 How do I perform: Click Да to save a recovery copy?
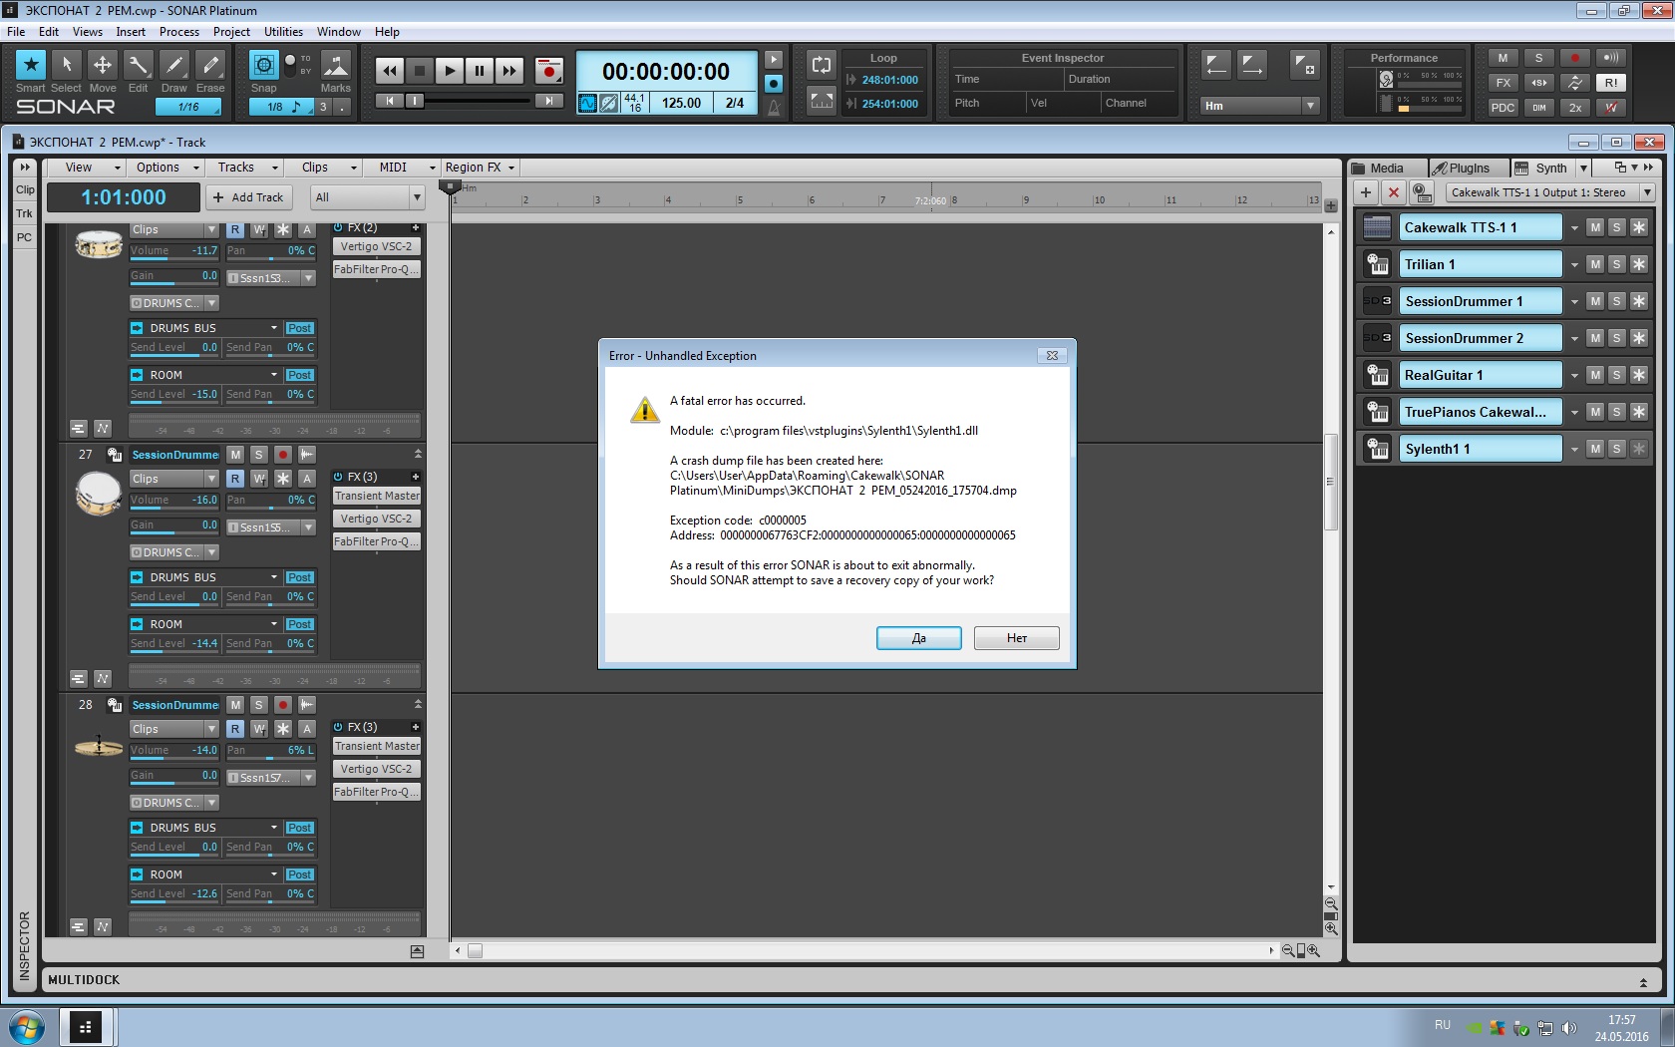(x=919, y=638)
